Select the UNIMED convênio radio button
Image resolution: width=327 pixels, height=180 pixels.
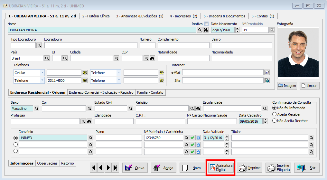pyautogui.click(x=15, y=138)
